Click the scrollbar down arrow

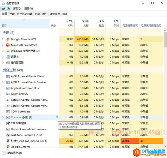coord(165,146)
